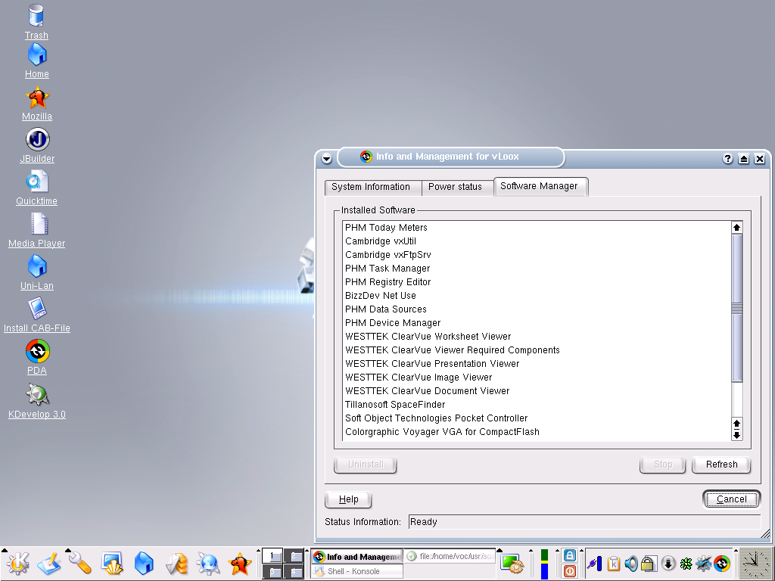
Task: Click the analog clock in the panel
Action: click(755, 564)
